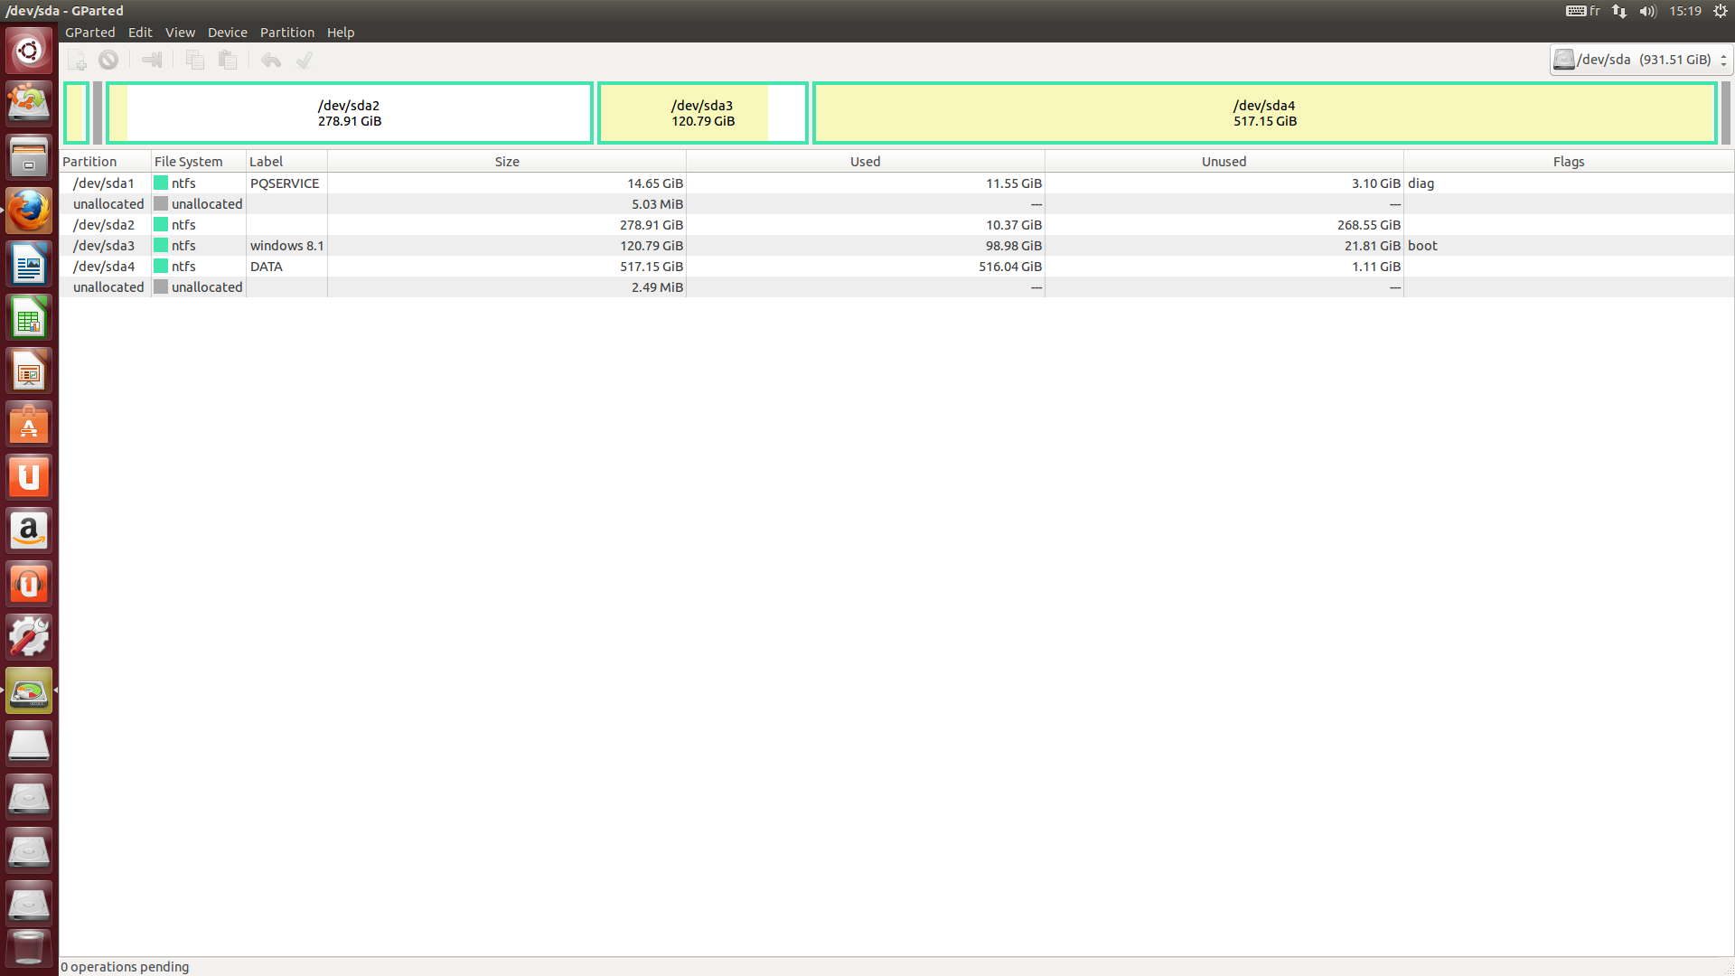The image size is (1735, 976).
Task: Click the Paste partition toolbar icon
Action: pos(228,61)
